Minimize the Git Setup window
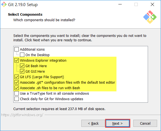This screenshot has width=161, height=131. pos(120,4)
